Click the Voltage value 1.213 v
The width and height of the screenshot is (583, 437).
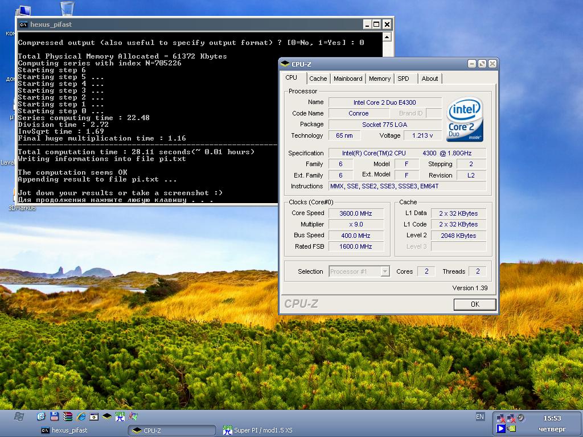point(422,135)
